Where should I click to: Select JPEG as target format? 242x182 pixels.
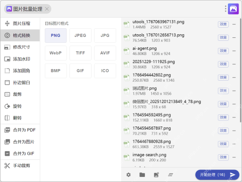point(80,35)
